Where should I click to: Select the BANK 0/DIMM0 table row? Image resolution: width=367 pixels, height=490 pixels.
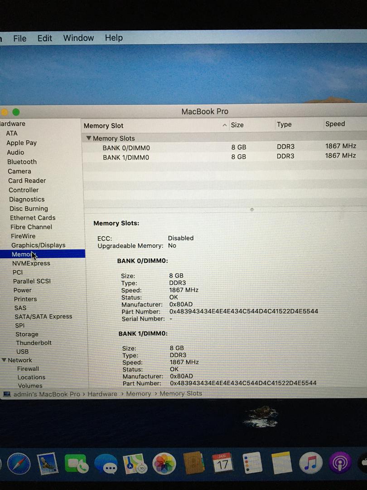(224, 147)
